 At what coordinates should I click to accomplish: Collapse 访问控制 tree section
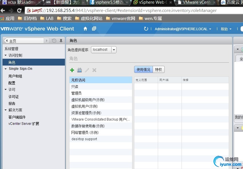click(x=6, y=55)
